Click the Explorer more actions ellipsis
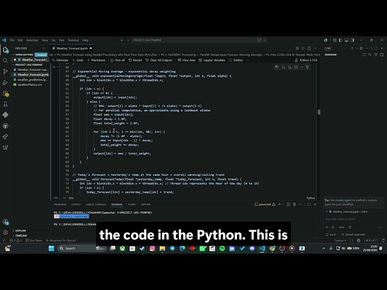 coord(44,48)
